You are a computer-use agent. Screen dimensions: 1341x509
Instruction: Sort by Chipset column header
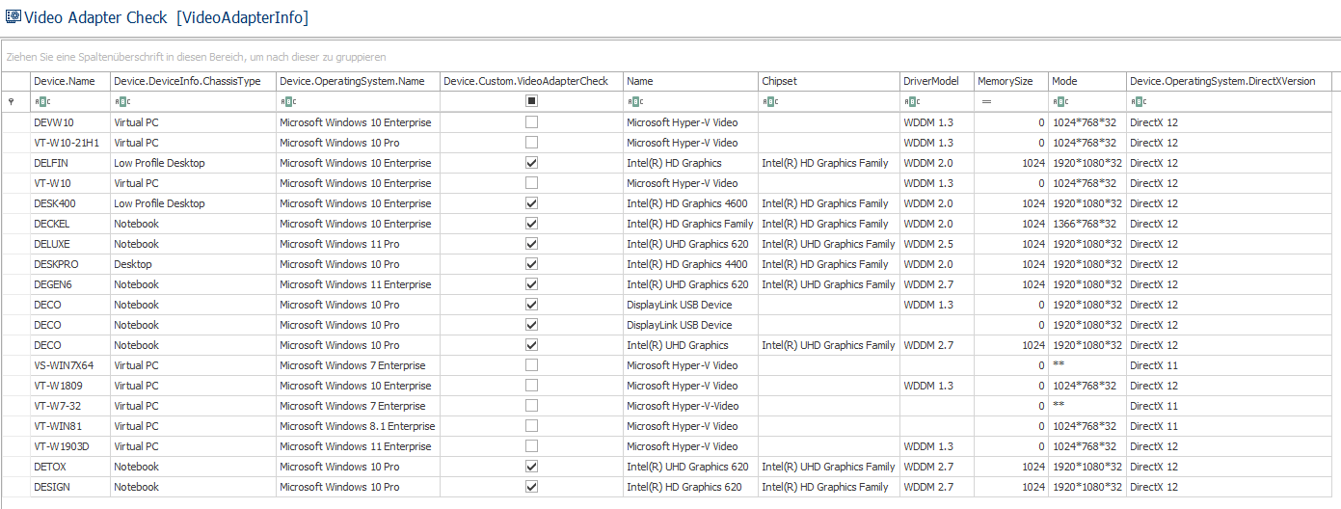pyautogui.click(x=829, y=81)
